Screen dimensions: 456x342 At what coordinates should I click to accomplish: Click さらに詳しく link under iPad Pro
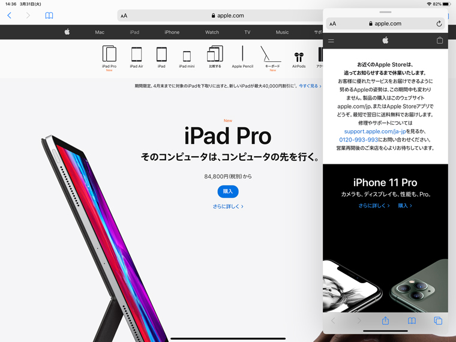tap(228, 206)
